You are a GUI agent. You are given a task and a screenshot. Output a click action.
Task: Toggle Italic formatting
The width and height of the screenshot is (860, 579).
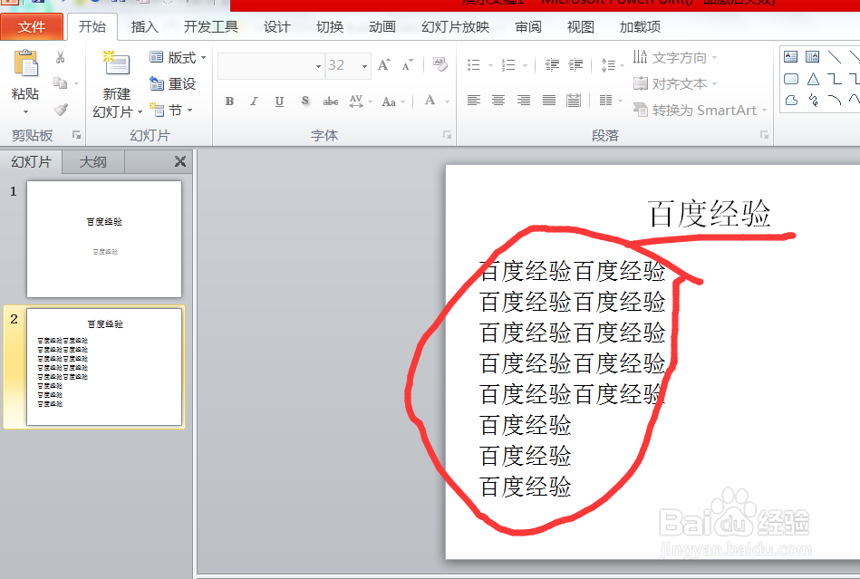point(255,101)
